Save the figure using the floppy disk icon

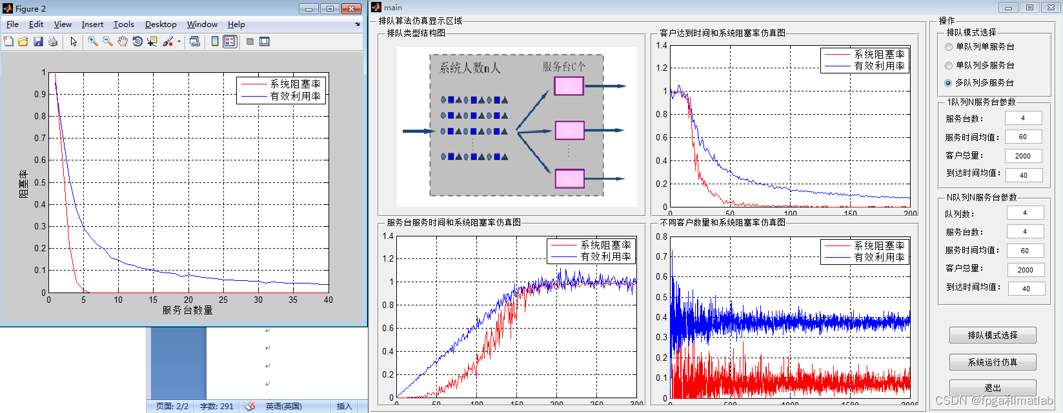coord(38,41)
